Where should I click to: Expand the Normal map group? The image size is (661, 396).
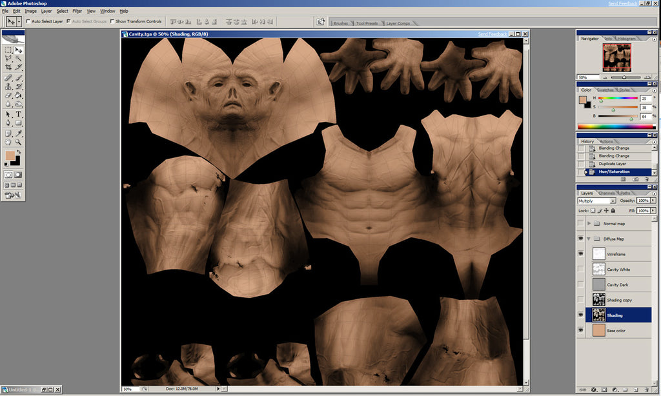click(x=588, y=224)
